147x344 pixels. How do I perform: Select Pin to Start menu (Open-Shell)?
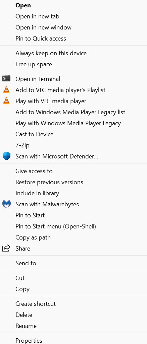[x=73, y=226]
